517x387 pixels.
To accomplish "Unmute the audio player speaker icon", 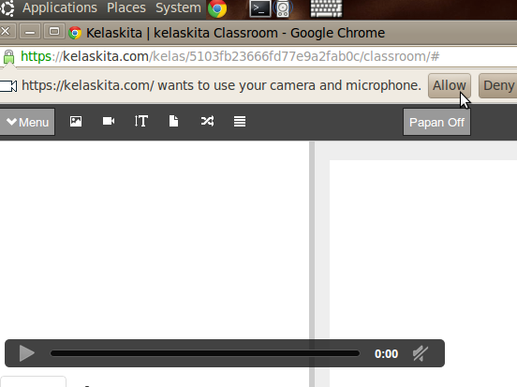I will pos(421,353).
